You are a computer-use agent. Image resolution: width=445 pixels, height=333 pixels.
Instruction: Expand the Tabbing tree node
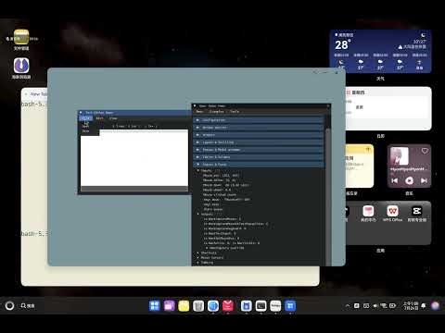(198, 263)
